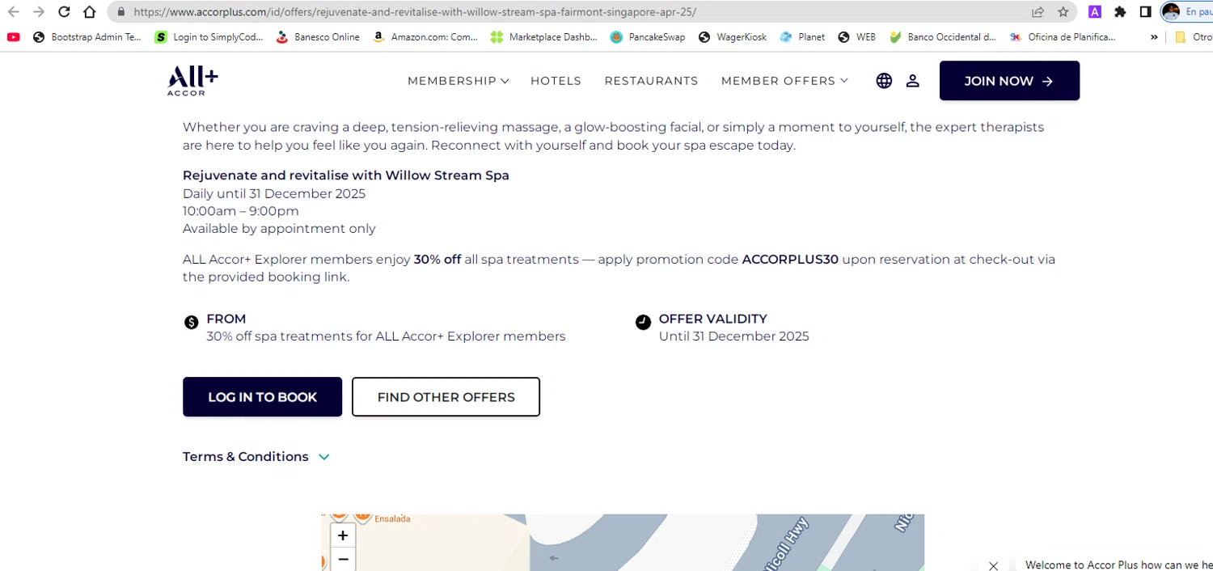This screenshot has width=1213, height=571.
Task: Open the Banesco Online bookmark
Action: click(318, 37)
